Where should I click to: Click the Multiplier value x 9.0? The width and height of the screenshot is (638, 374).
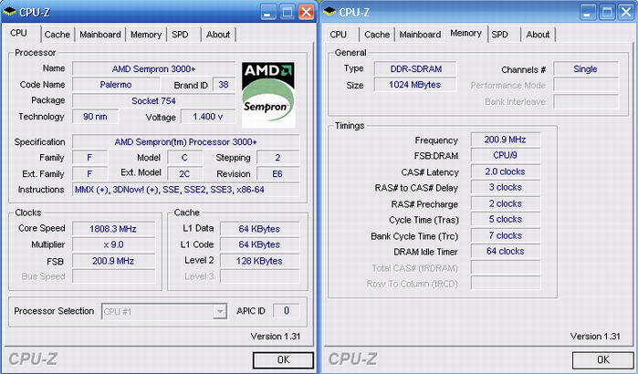tap(113, 244)
